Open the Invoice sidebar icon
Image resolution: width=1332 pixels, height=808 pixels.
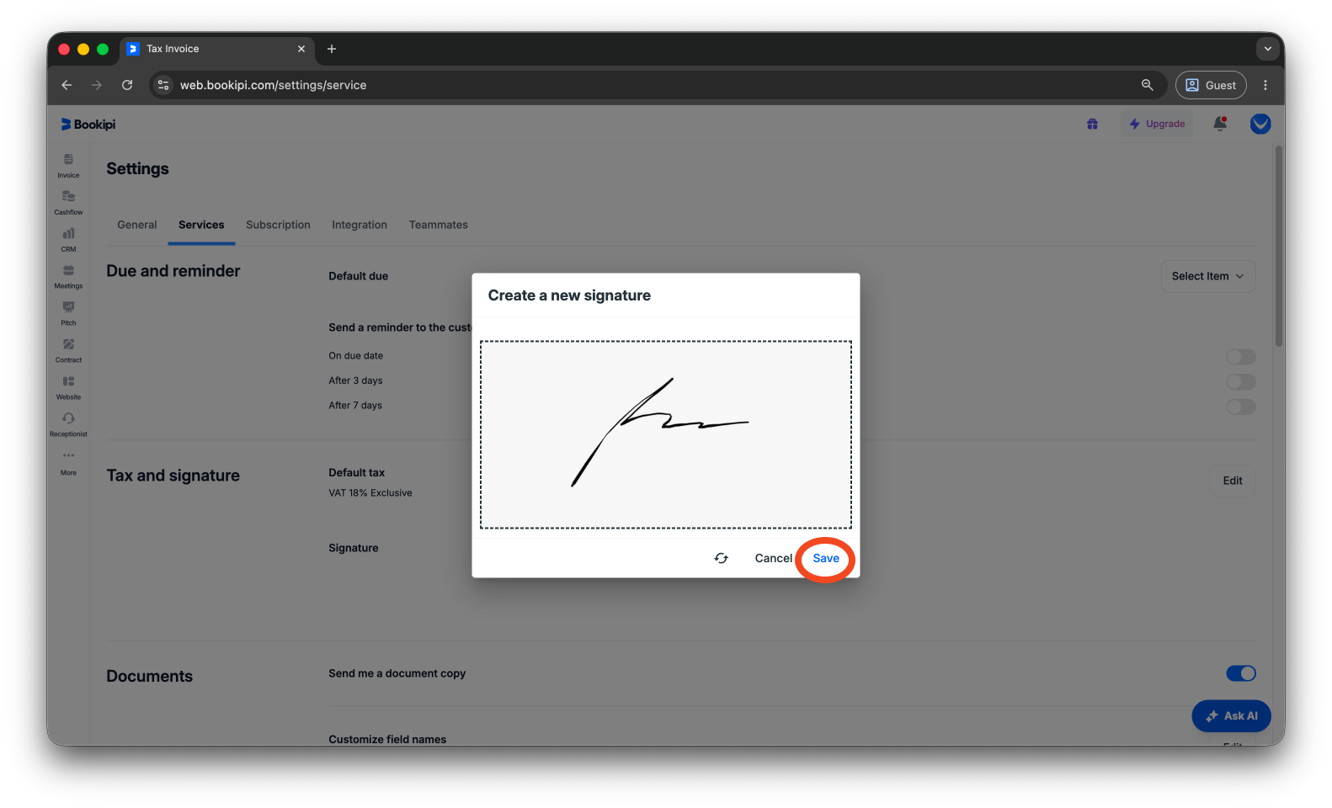click(68, 165)
